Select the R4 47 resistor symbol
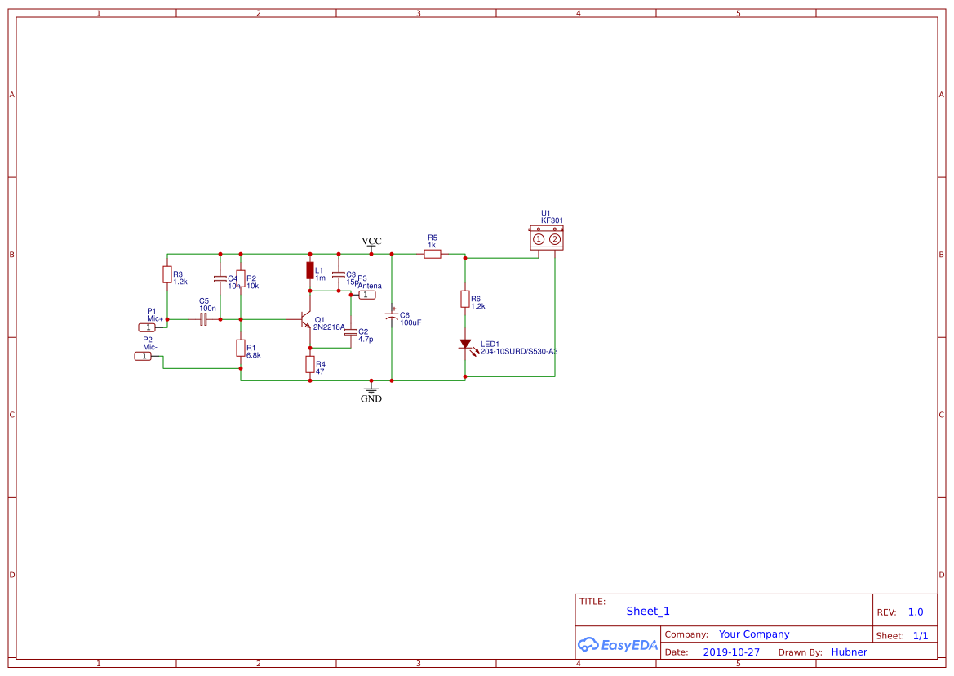954x676 pixels. pos(310,364)
